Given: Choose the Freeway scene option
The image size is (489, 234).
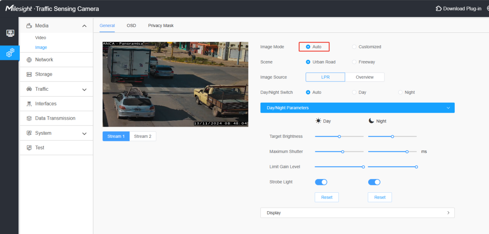Looking at the screenshot, I should coord(354,62).
